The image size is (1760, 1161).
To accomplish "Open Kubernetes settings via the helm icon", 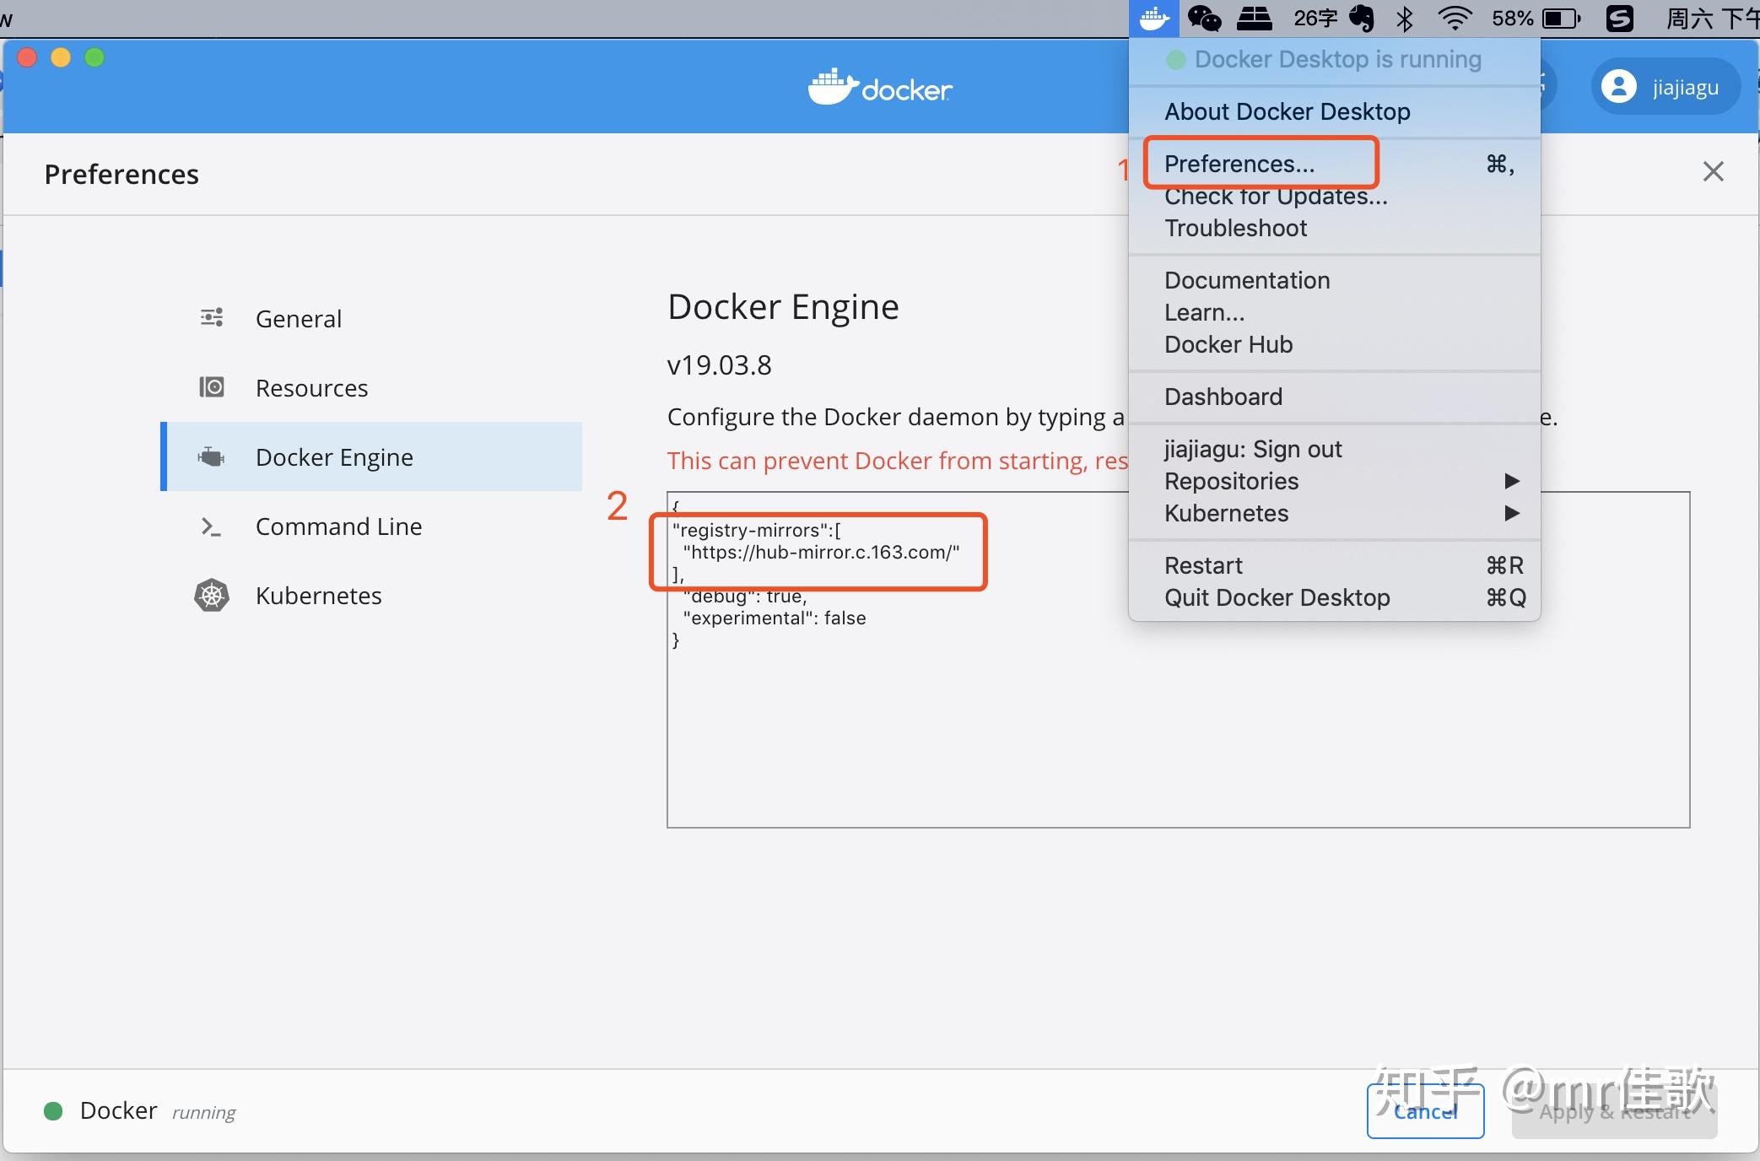I will (211, 595).
